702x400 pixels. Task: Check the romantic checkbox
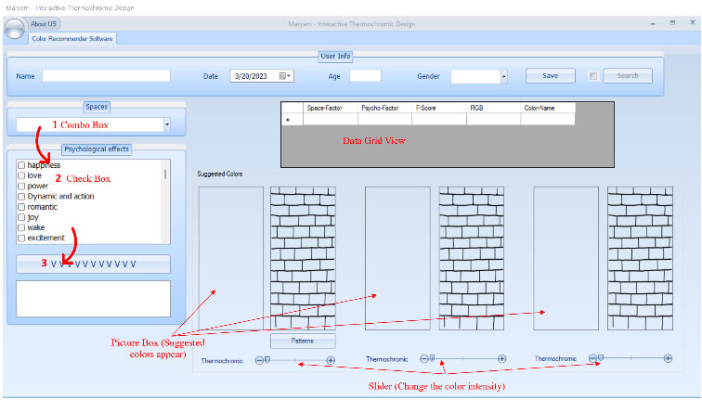coord(21,207)
